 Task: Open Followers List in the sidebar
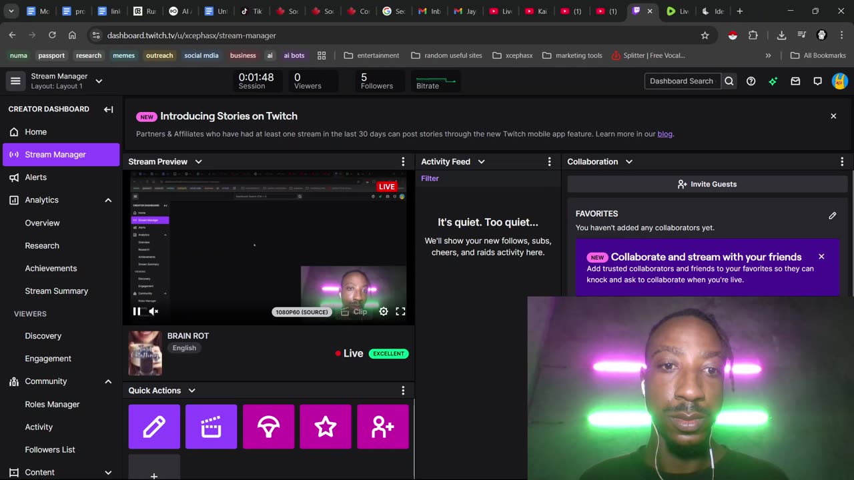50,450
